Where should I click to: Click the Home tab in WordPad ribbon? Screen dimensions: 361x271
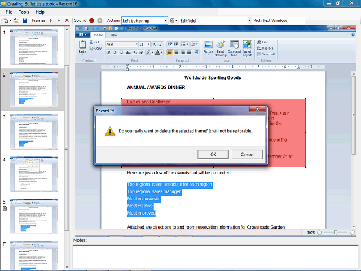pos(98,35)
